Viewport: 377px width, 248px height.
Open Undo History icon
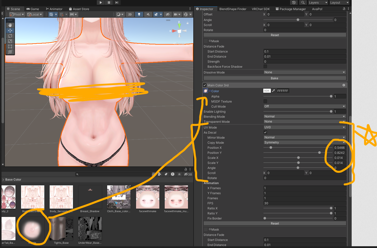point(294,3)
